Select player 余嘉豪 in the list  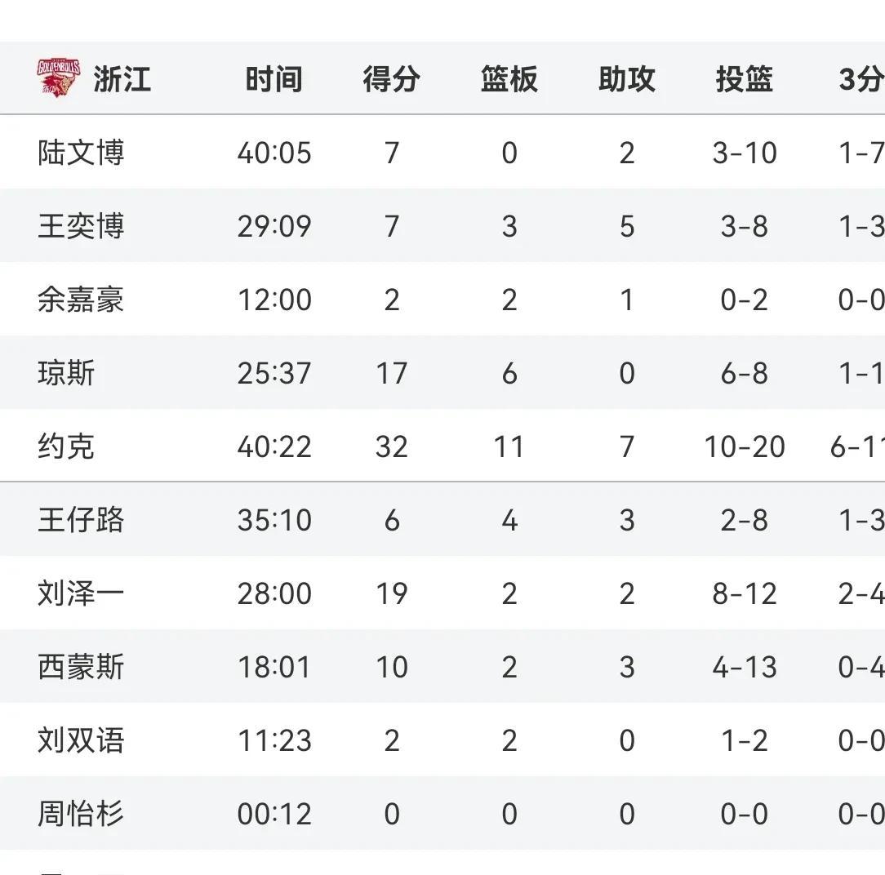[x=81, y=300]
